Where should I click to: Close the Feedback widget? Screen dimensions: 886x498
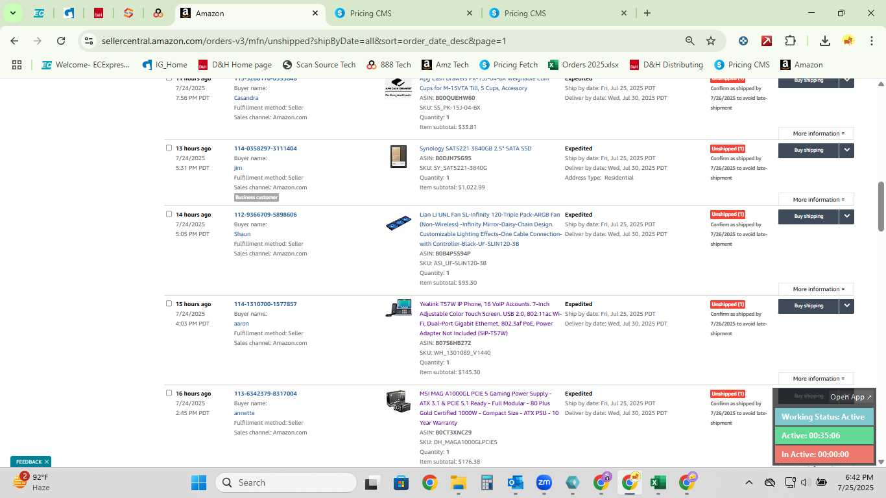pos(47,462)
